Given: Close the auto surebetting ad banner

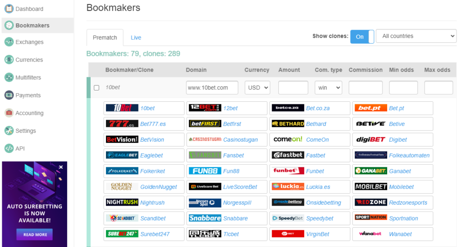Looking at the screenshot, I should click(61, 167).
